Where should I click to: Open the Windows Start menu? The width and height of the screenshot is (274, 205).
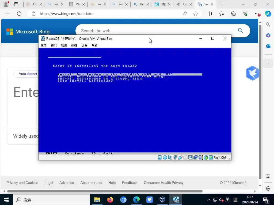pyautogui.click(x=6, y=200)
